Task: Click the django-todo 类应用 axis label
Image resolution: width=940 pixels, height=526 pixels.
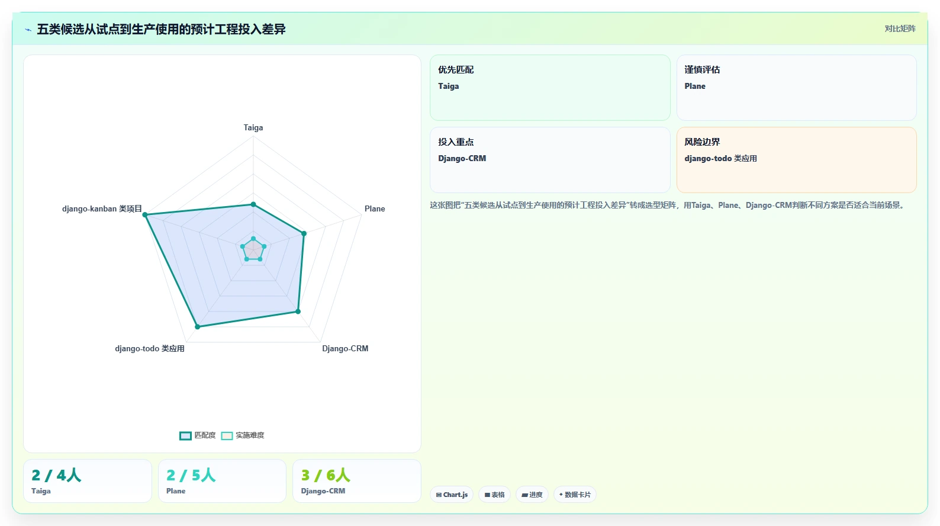Action: [150, 348]
